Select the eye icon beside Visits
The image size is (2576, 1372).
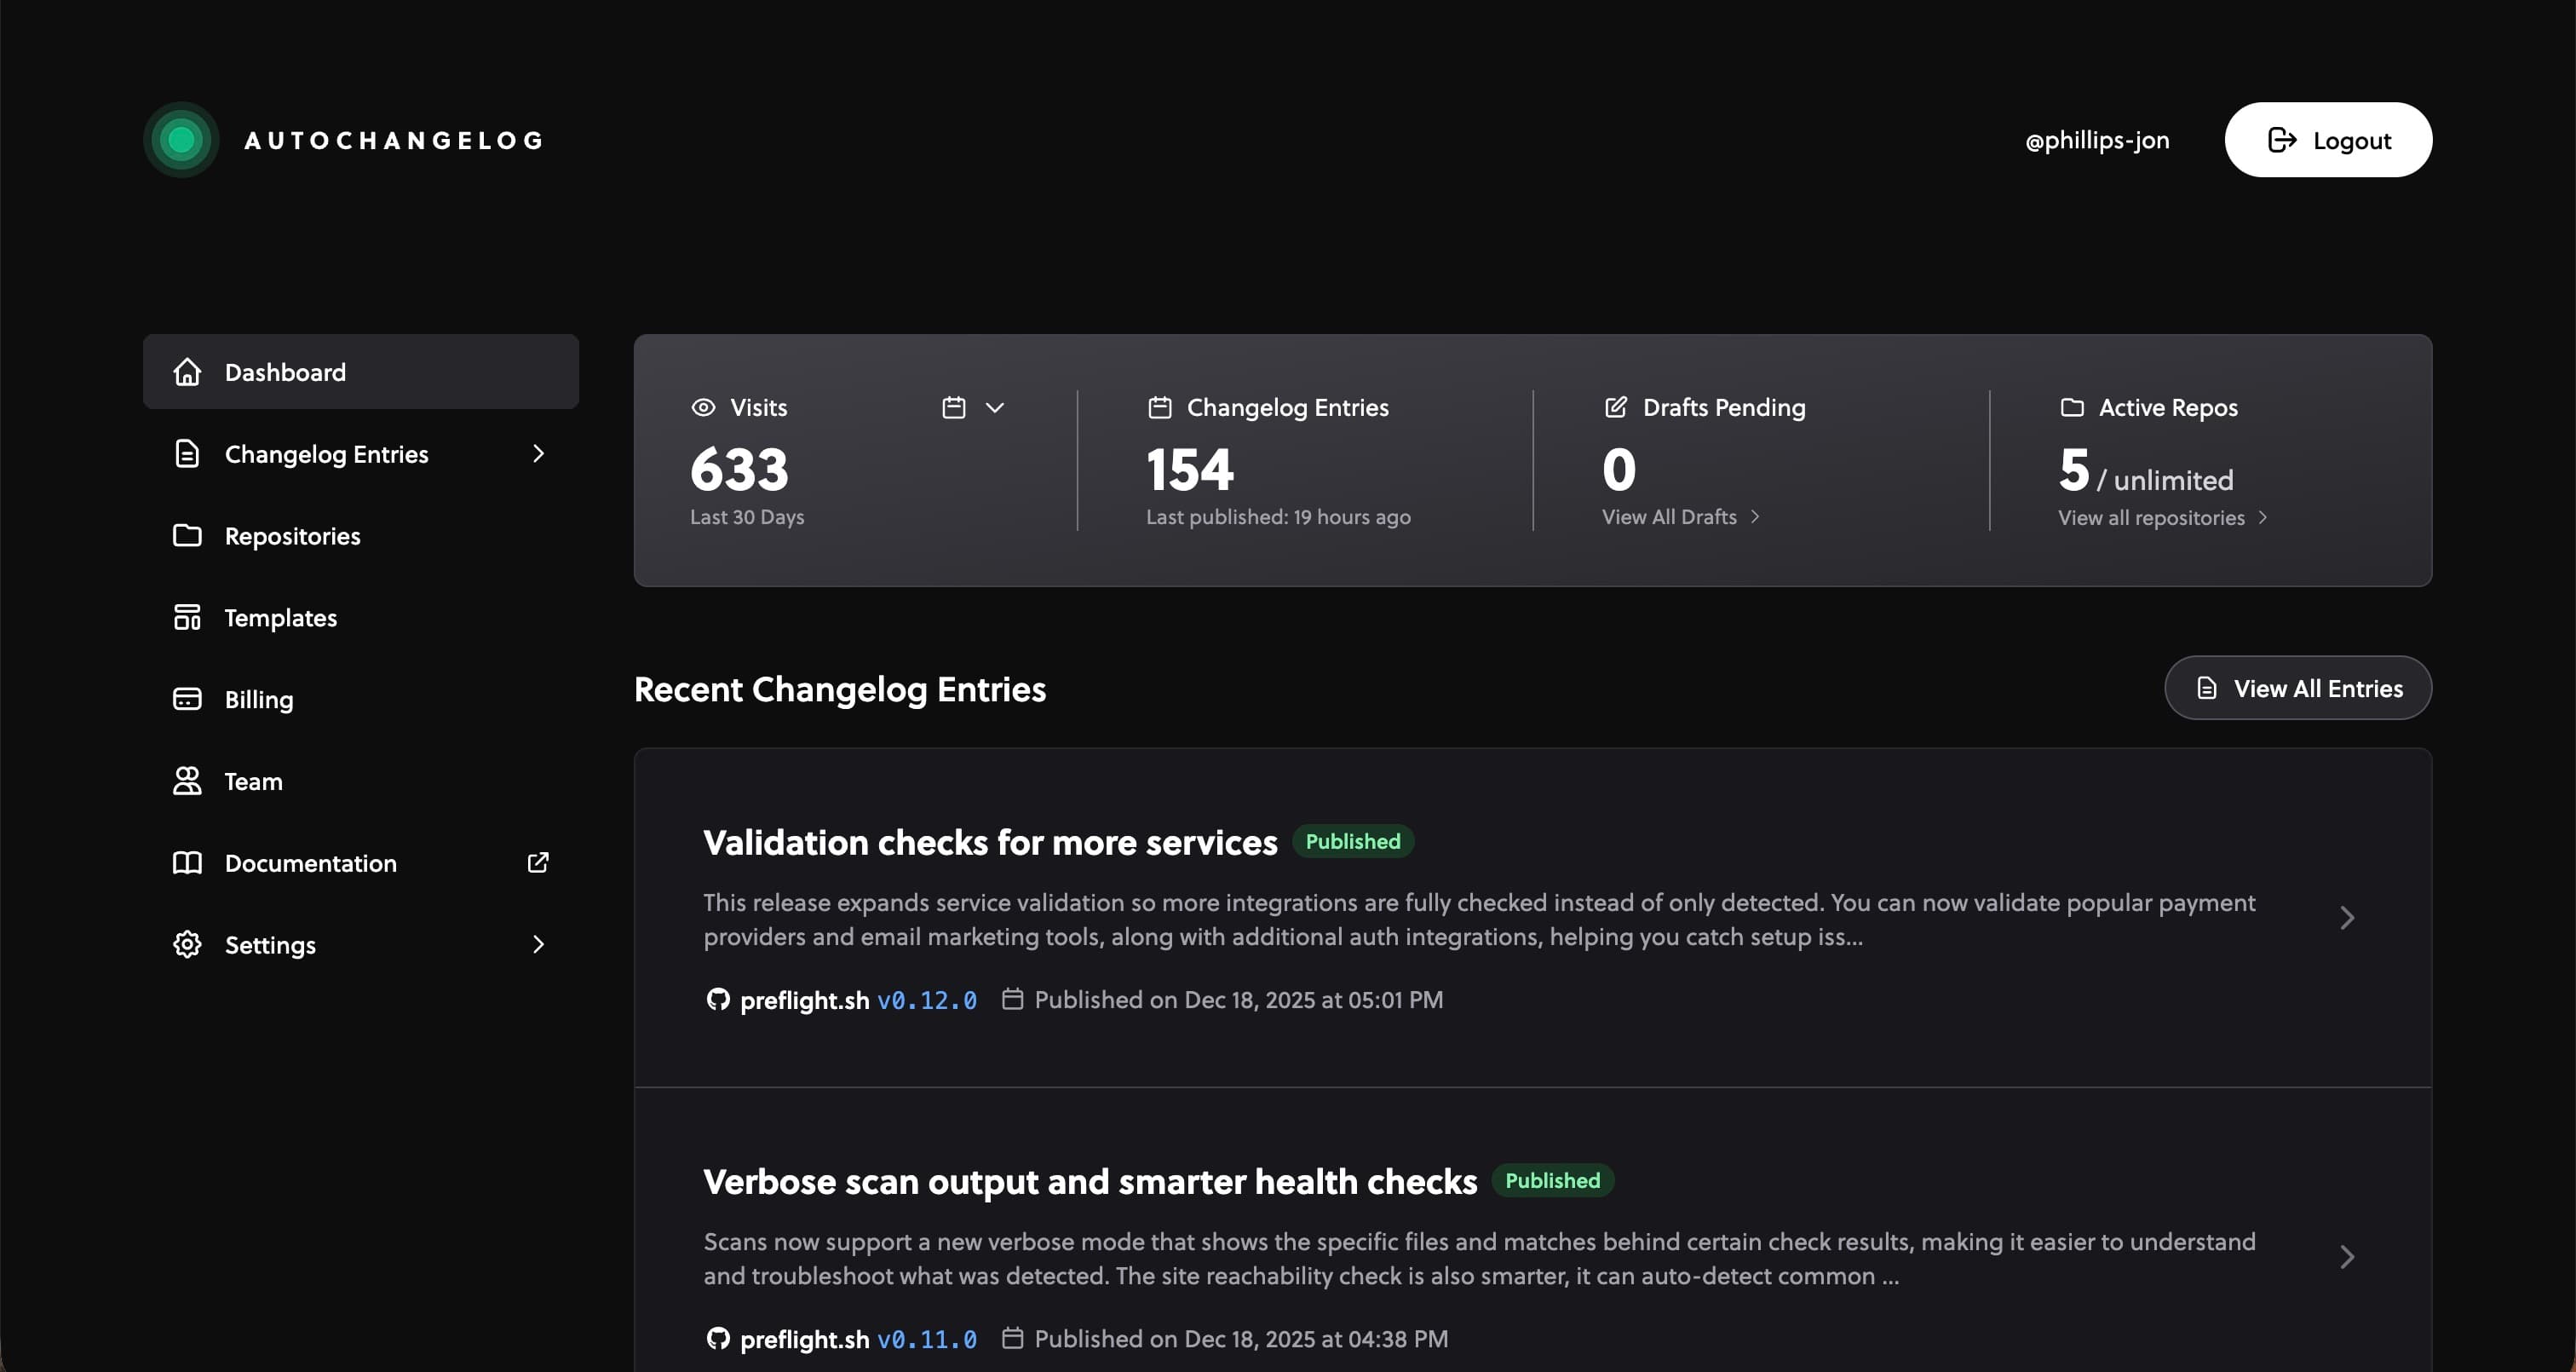[x=703, y=407]
